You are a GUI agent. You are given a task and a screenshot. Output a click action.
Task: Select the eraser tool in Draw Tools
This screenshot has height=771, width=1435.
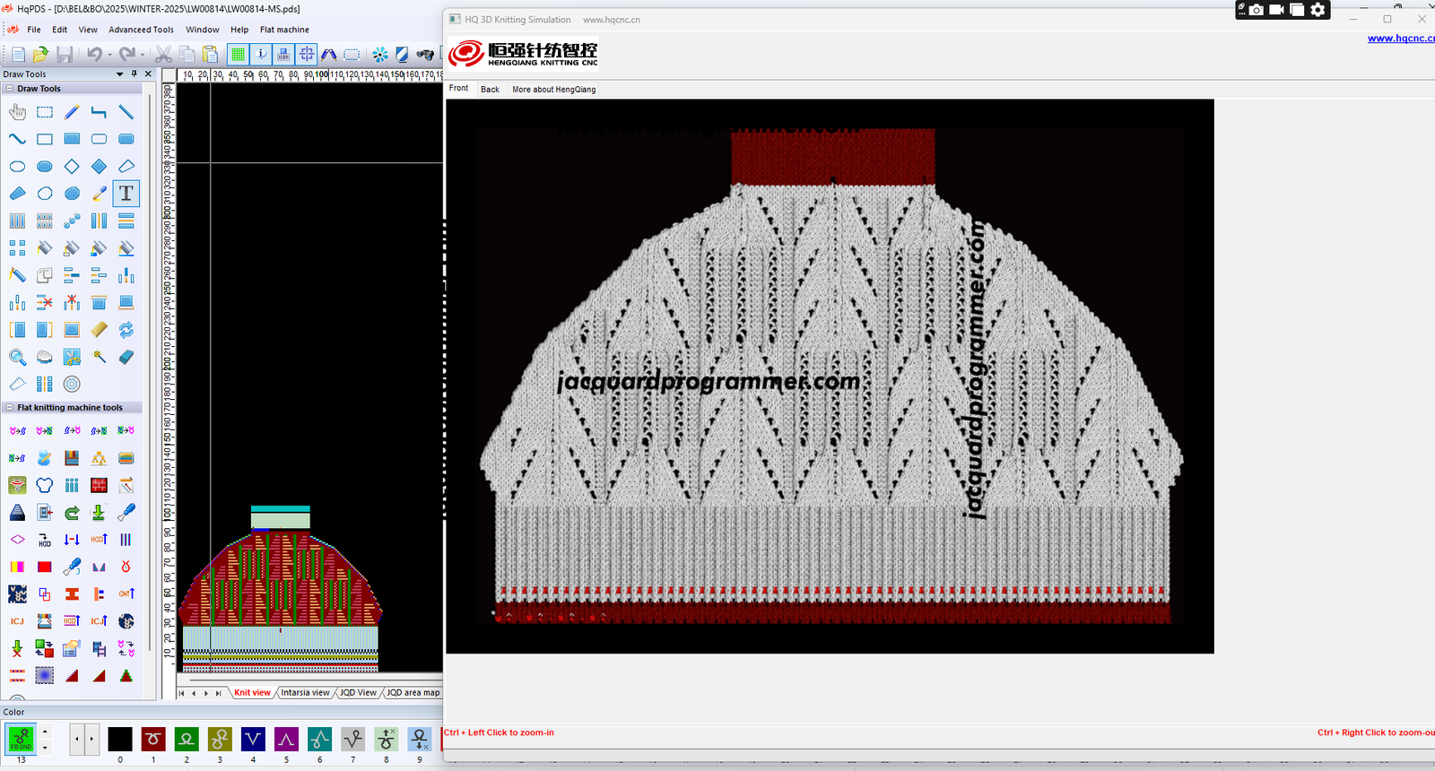click(x=126, y=357)
